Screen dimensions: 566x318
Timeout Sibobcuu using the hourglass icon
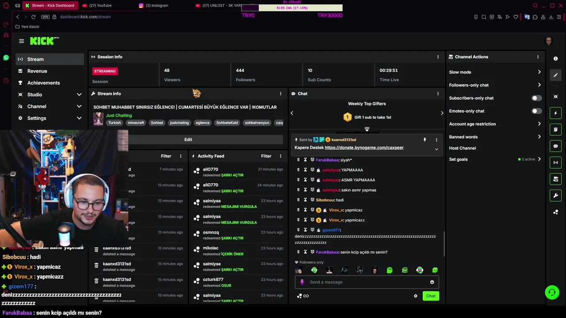(x=305, y=200)
